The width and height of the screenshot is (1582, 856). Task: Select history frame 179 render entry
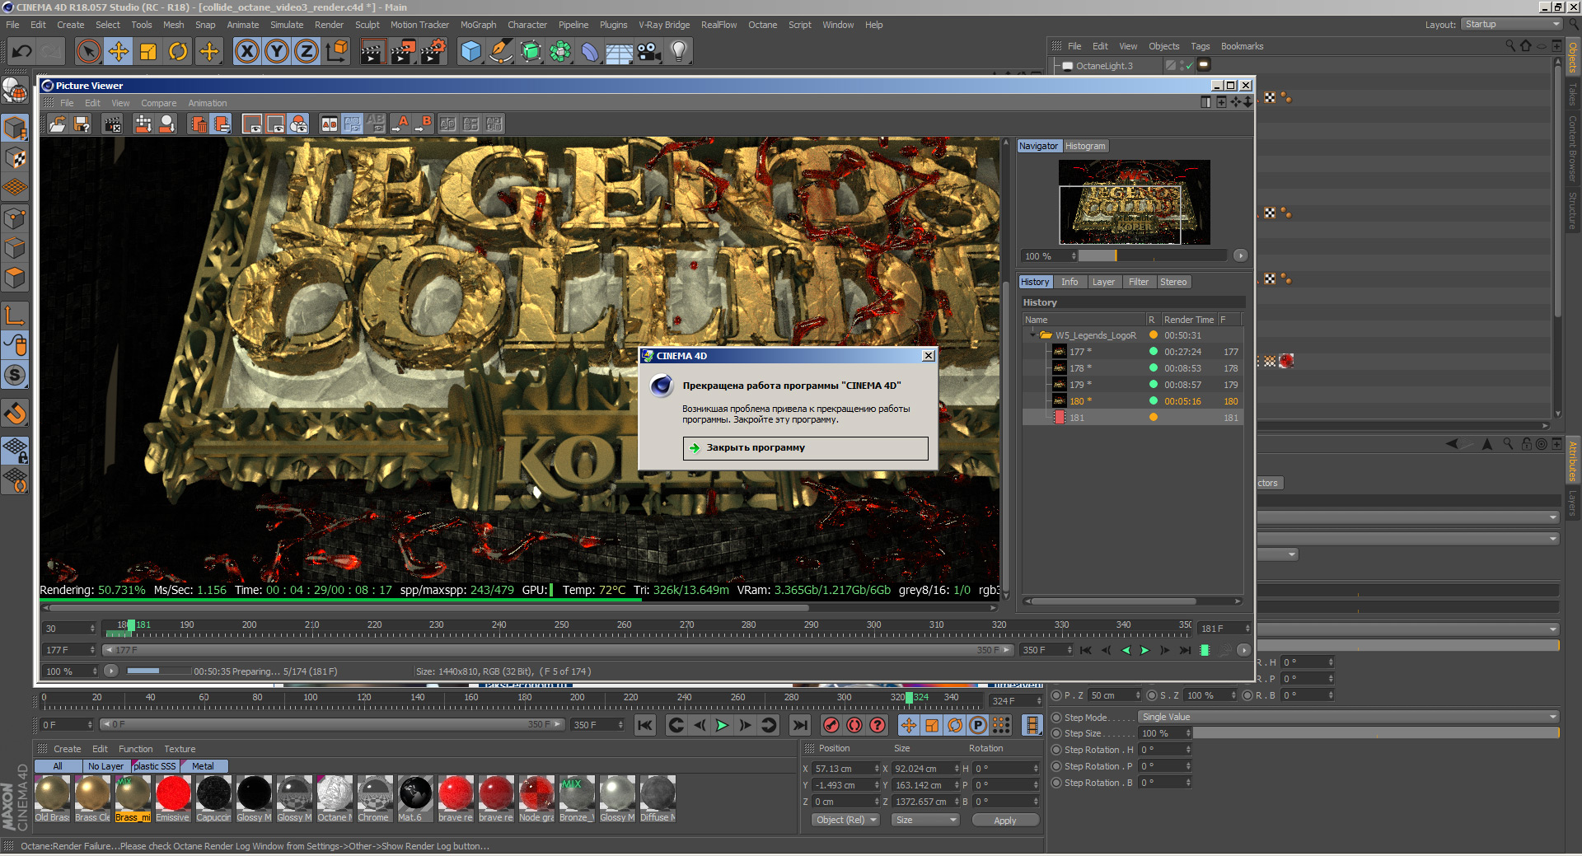click(x=1133, y=385)
